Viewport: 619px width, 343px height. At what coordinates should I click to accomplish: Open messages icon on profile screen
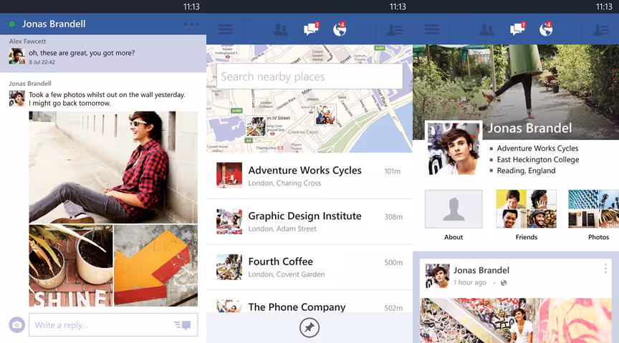pos(517,29)
